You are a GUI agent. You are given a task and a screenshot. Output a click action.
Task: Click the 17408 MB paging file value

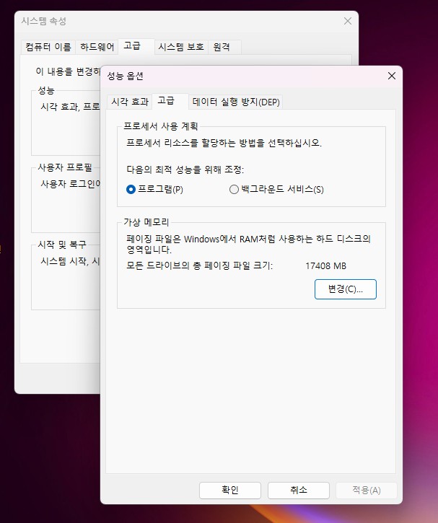(x=326, y=266)
